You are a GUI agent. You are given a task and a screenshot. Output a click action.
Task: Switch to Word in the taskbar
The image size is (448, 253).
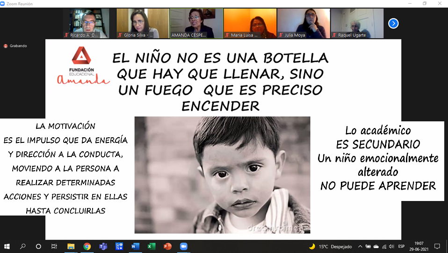point(135,246)
